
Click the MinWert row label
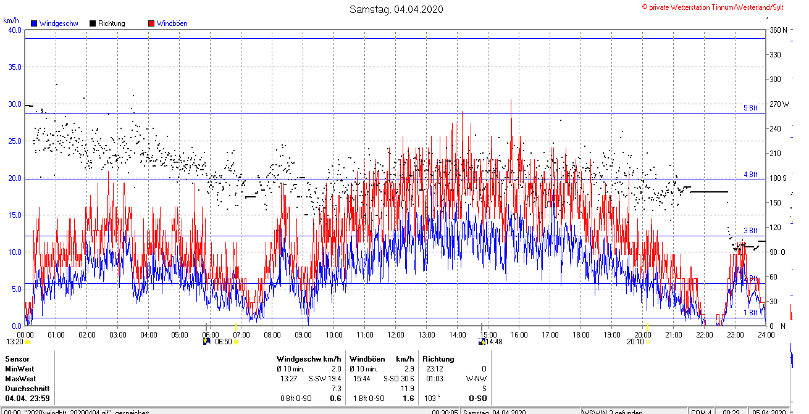click(19, 368)
